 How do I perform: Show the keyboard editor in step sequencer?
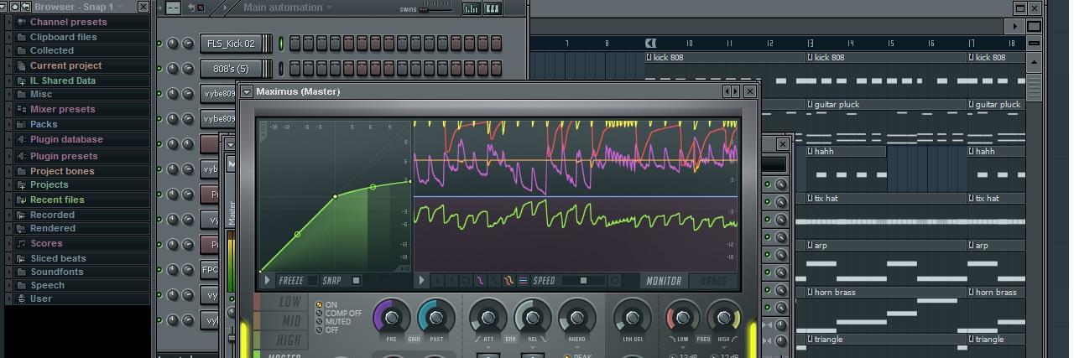pos(493,8)
